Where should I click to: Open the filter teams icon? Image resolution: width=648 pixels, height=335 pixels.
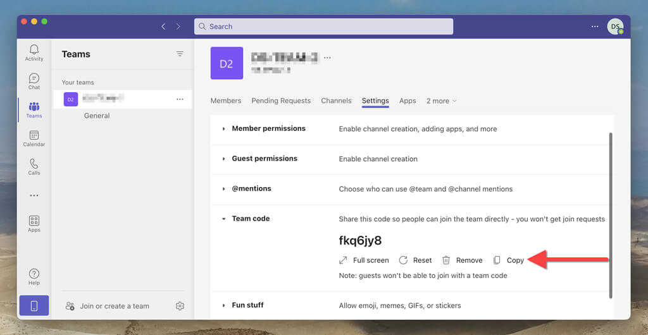(x=180, y=54)
